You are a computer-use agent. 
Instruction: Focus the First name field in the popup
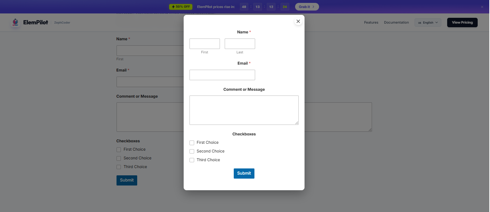click(x=205, y=44)
